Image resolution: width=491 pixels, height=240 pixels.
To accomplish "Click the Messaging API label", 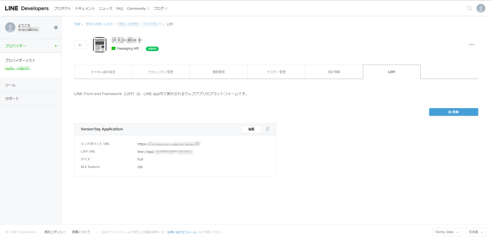I will tap(128, 49).
